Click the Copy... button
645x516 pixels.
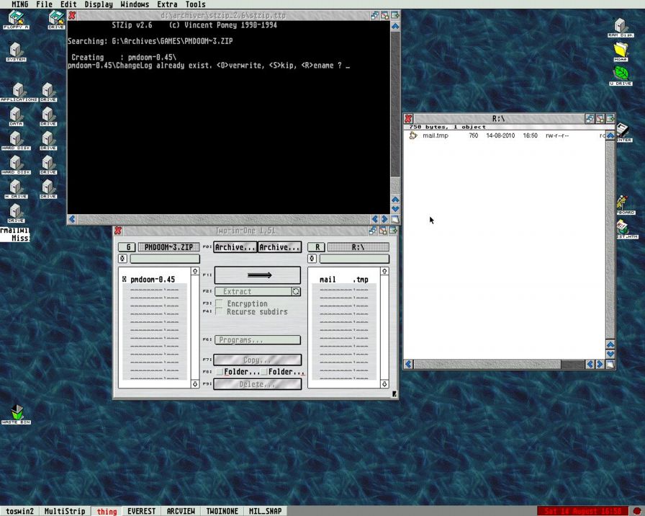[257, 360]
